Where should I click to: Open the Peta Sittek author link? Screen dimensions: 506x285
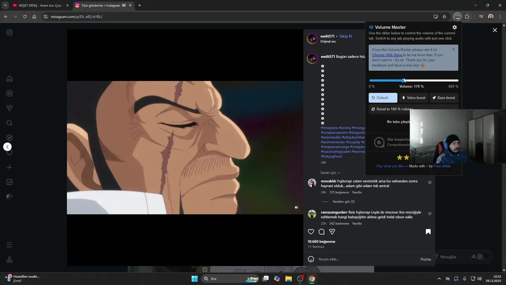pyautogui.click(x=442, y=166)
